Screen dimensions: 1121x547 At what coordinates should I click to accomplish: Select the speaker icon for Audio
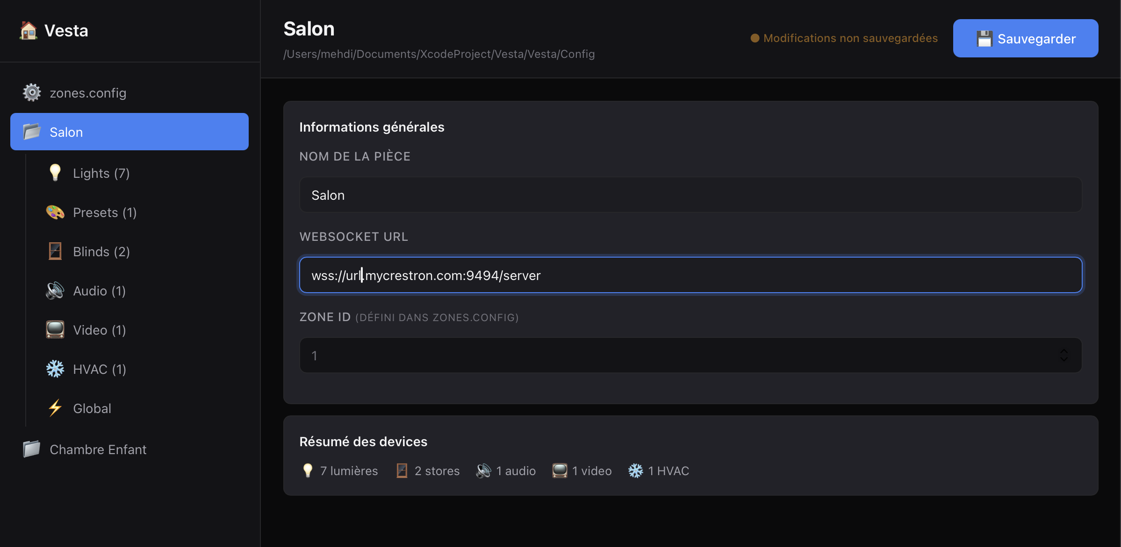coord(55,290)
